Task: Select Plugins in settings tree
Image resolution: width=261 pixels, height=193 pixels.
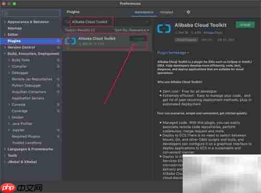Action: point(14,41)
